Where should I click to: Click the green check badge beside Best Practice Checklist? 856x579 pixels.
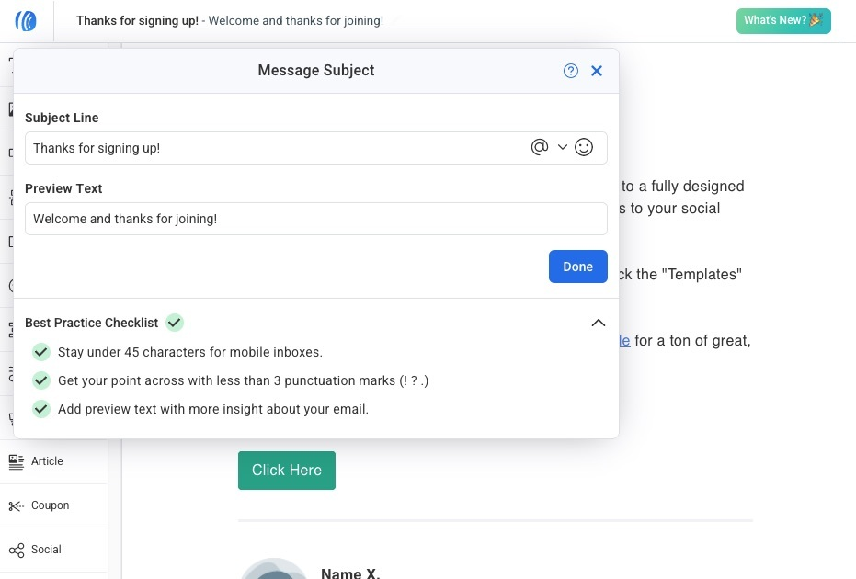pyautogui.click(x=174, y=323)
